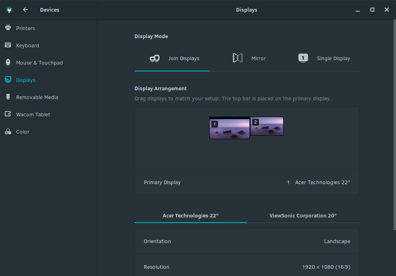Open Keyboard settings

49,45
